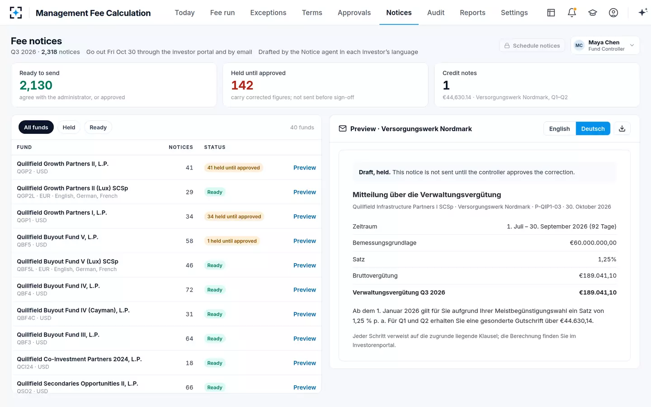Switch to the Exceptions tab

(x=268, y=13)
